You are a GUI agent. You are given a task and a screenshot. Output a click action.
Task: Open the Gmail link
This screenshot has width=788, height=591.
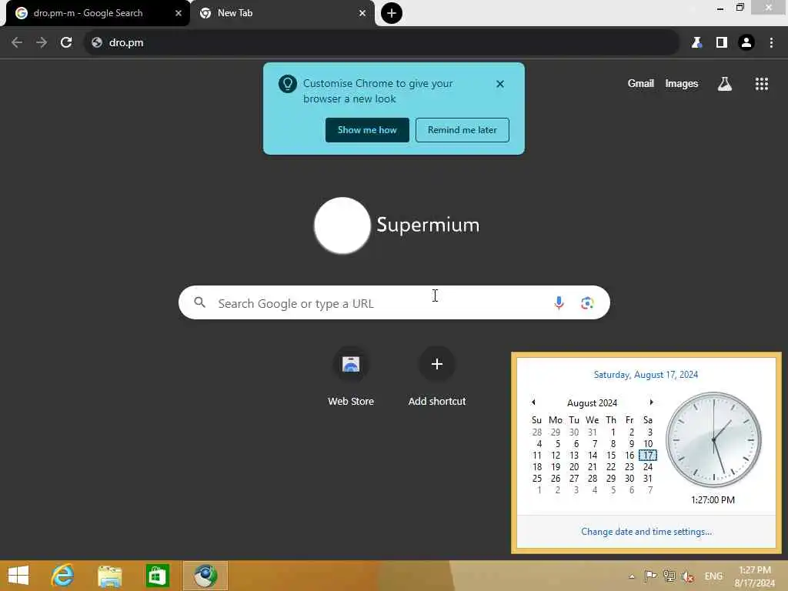(641, 83)
